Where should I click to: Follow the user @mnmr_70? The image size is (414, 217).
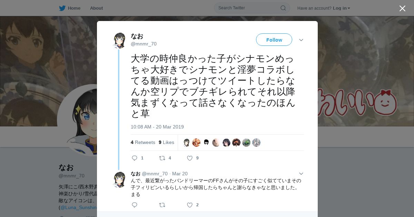[274, 40]
